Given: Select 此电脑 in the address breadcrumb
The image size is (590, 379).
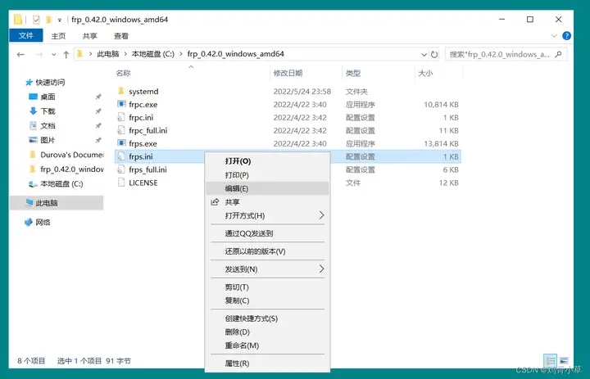Looking at the screenshot, I should coord(107,54).
